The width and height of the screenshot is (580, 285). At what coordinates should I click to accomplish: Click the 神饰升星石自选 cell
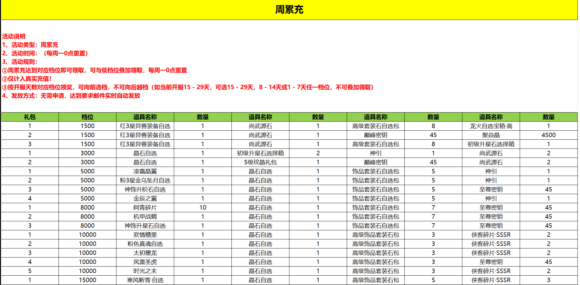(x=145, y=226)
